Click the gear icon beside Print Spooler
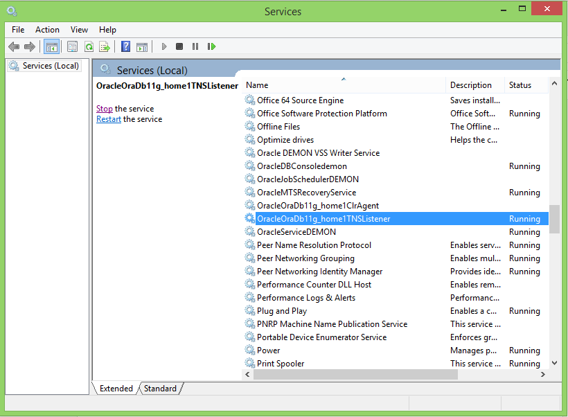 click(249, 363)
